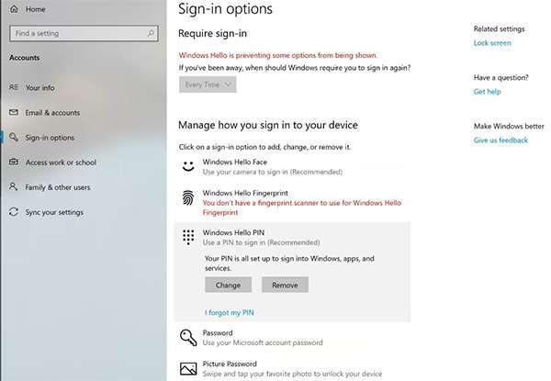551x381 pixels.
Task: Click the Your info icon
Action: (x=13, y=87)
